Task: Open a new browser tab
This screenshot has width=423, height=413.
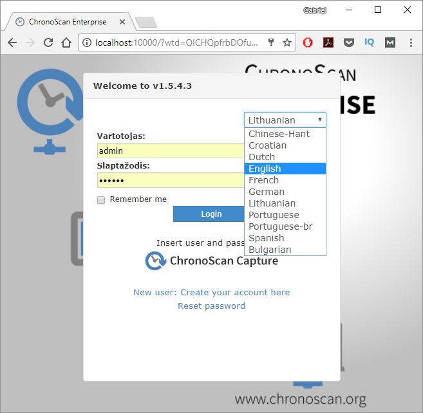Action: [146, 22]
